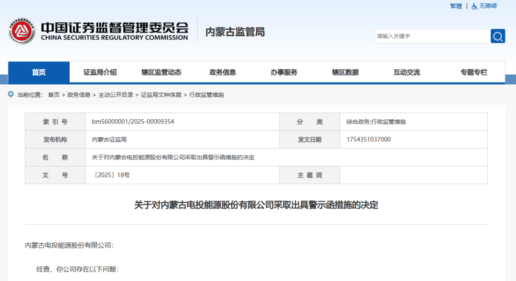Focus the 请输入关键字 search field
Viewport: 516px width, 281px height.
(x=432, y=36)
